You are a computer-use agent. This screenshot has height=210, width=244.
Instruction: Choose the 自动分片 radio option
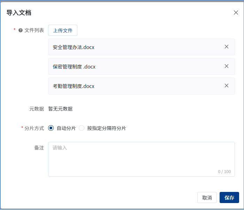pos(51,128)
